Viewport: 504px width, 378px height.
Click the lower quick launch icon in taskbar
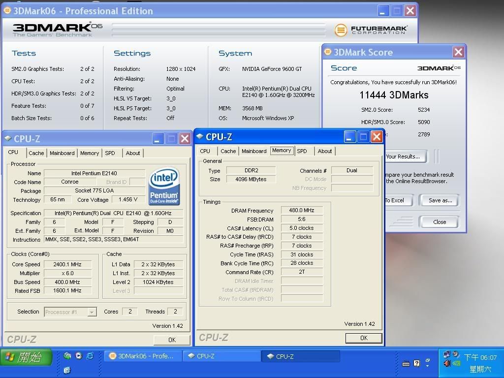[67, 370]
